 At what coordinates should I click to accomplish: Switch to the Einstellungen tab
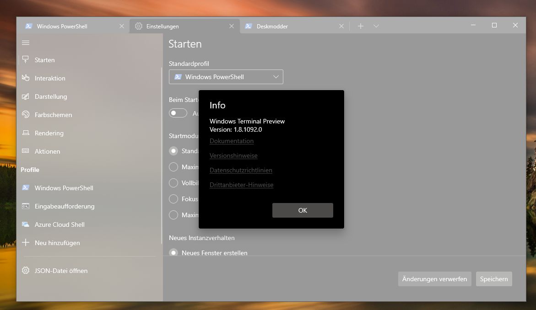pos(184,26)
